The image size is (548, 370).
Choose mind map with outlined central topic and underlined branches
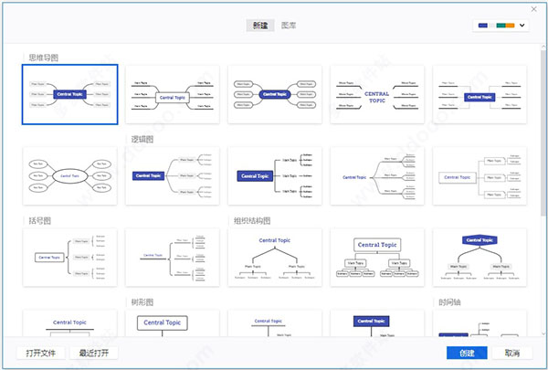tap(173, 94)
